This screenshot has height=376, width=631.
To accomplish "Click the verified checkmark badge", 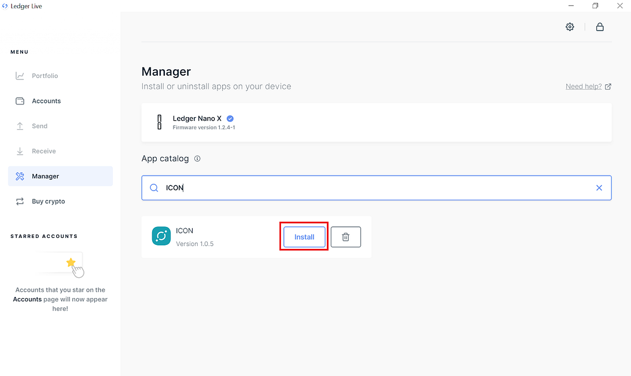I will click(x=230, y=118).
